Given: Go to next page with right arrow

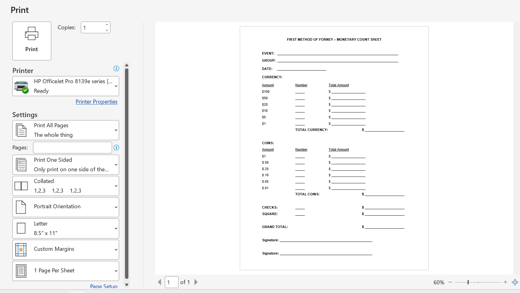Looking at the screenshot, I should 196,282.
